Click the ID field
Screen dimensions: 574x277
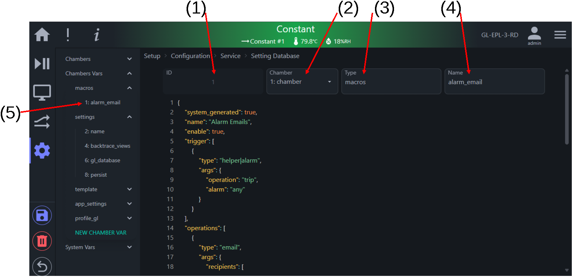point(213,81)
